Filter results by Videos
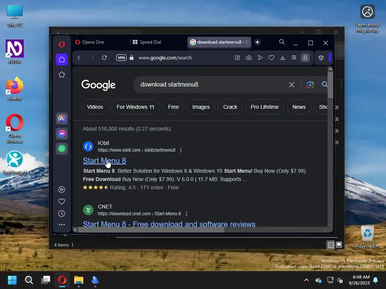Viewport: 386px width, 289px height. [x=95, y=107]
